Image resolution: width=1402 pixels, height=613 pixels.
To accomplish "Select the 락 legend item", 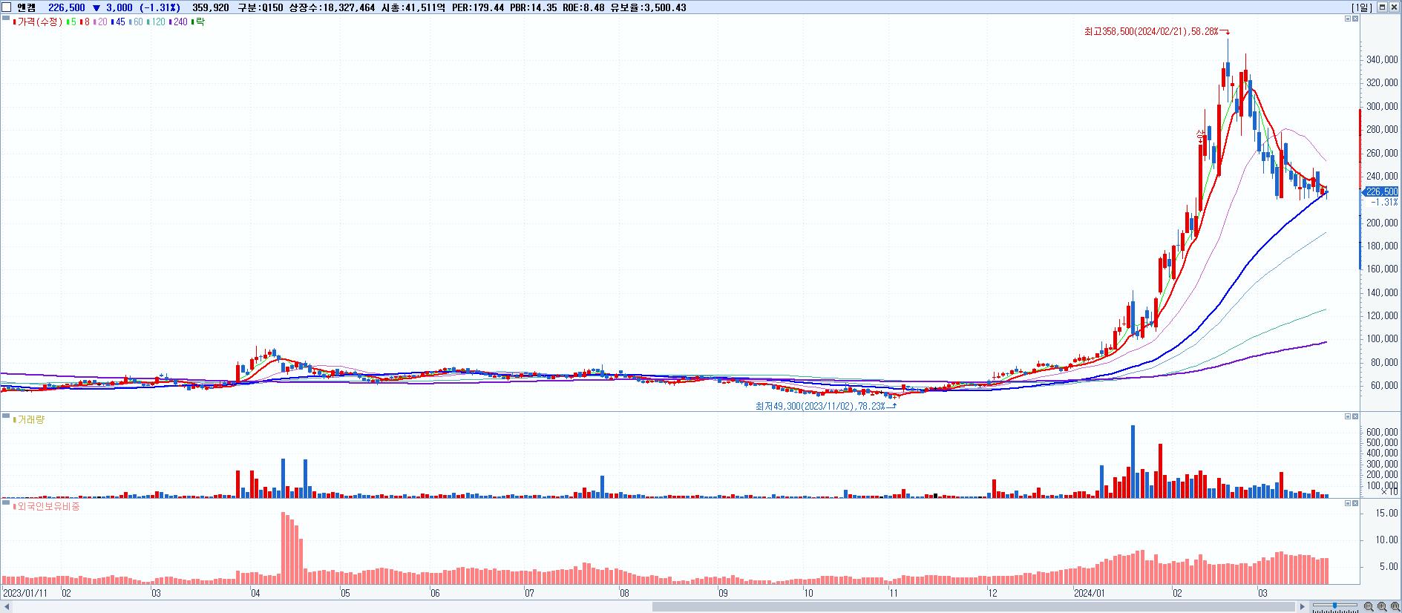I will click(198, 22).
